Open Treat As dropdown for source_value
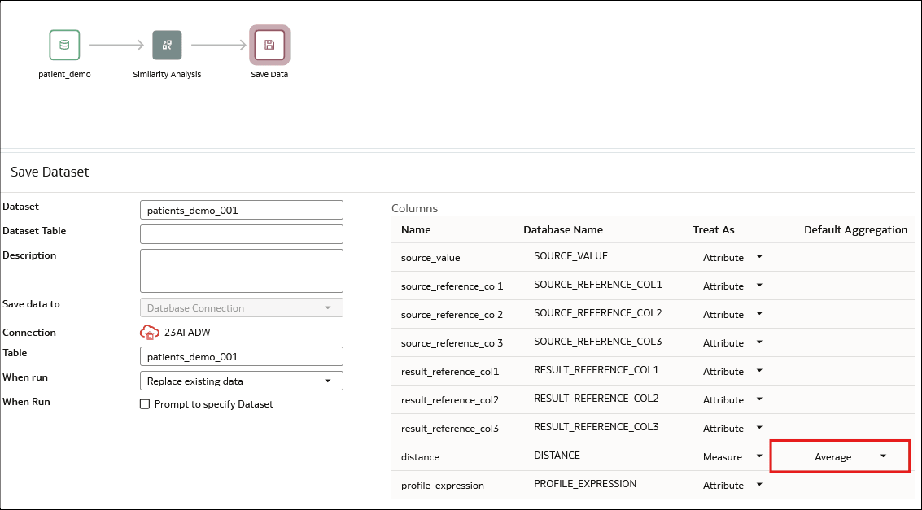Viewport: 922px width, 510px height. point(732,257)
